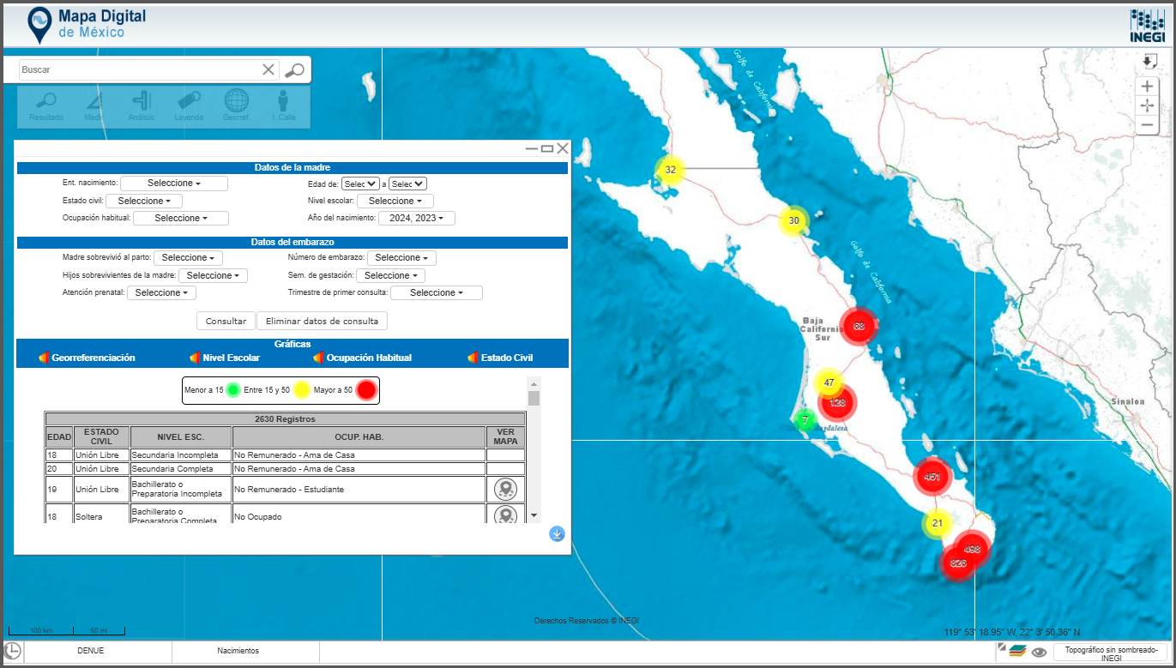Viewport: 1176px width, 668px height.
Task: Click the red 'Mayor a 50' legend circle
Action: (366, 390)
